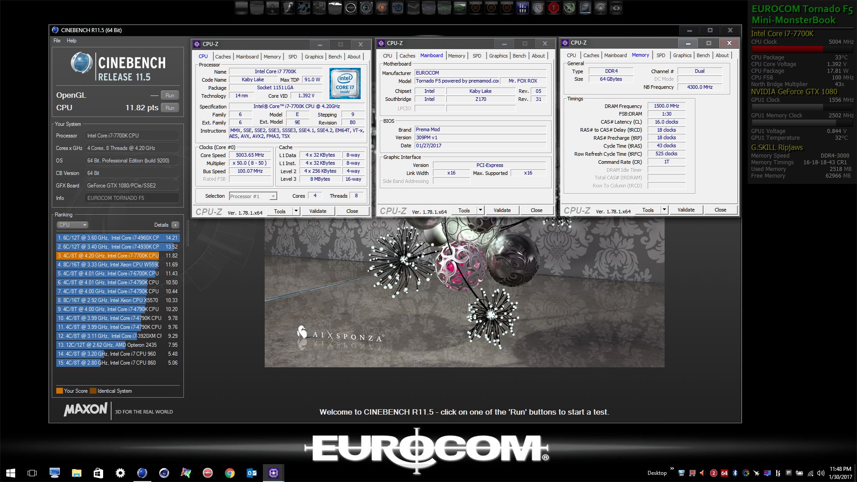Click the BIOS Brand Prema Mod field
Viewport: 857px width, 482px height.
pyautogui.click(x=481, y=129)
